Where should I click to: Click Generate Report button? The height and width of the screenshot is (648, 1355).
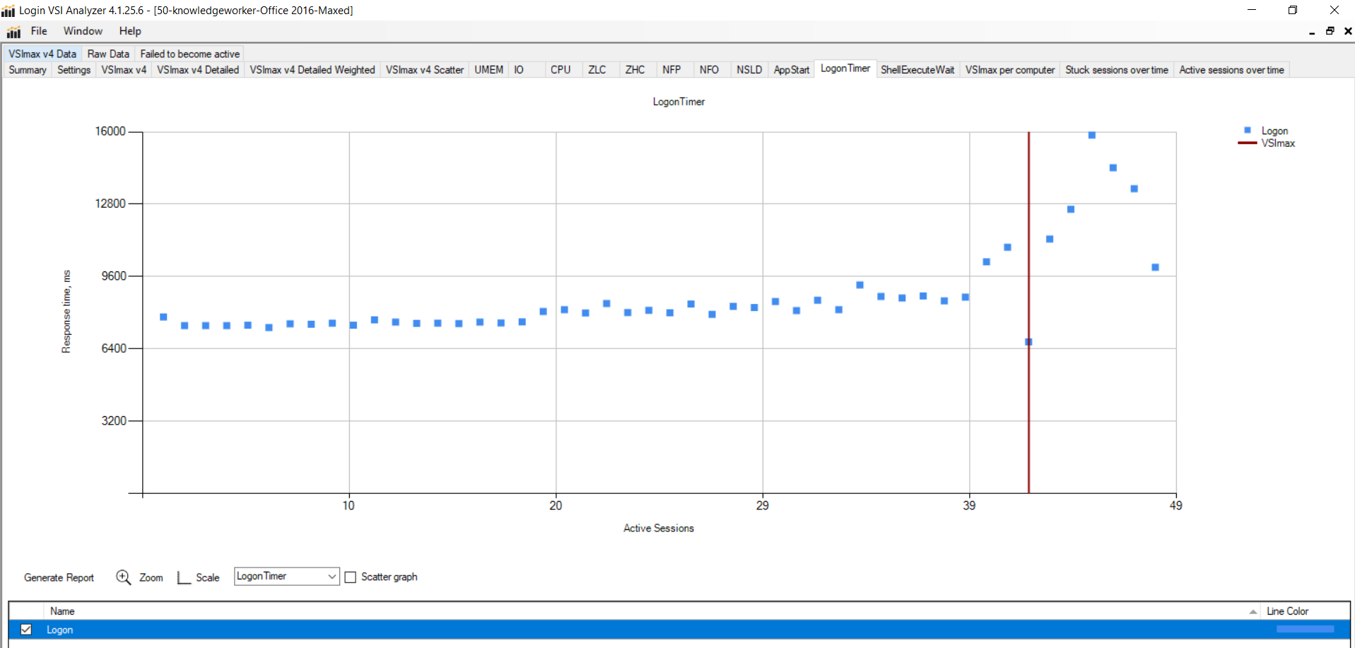[x=59, y=577]
